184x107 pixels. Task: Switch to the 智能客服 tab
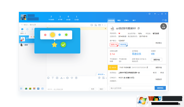click(111, 20)
